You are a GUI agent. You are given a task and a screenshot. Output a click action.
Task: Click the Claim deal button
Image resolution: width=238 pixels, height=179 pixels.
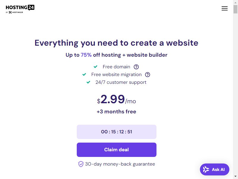point(117,150)
